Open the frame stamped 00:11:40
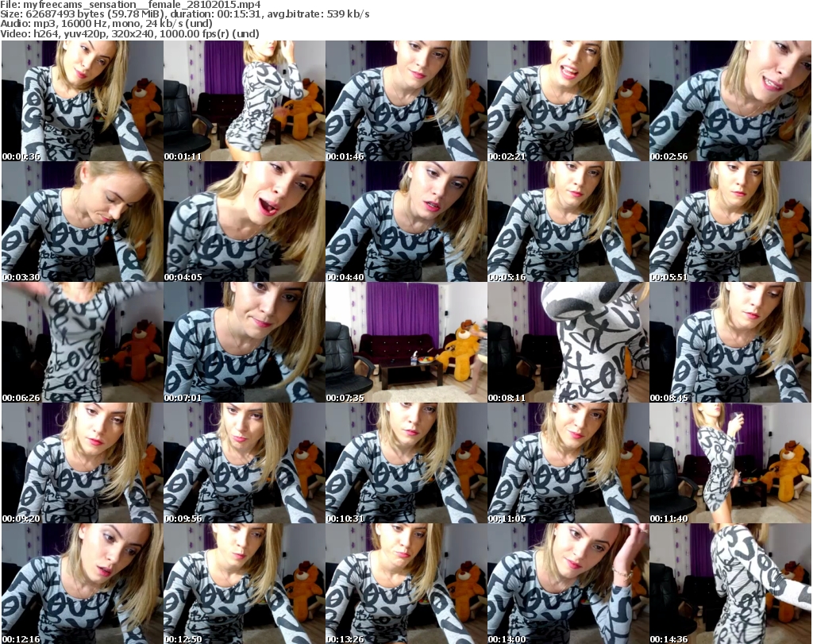 click(x=730, y=464)
